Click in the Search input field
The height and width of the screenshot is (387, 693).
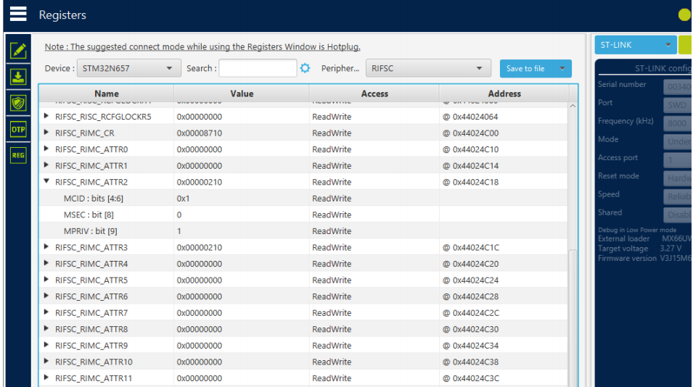(258, 68)
